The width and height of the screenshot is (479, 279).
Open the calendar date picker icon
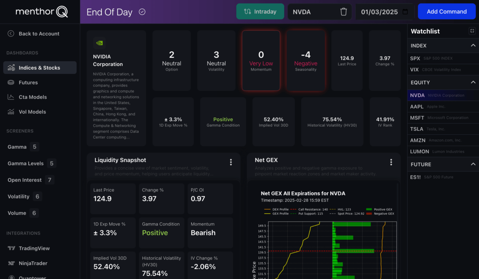point(406,12)
